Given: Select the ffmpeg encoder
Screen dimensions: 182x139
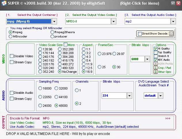Looking at the screenshot, I should pyautogui.click(x=10, y=32).
